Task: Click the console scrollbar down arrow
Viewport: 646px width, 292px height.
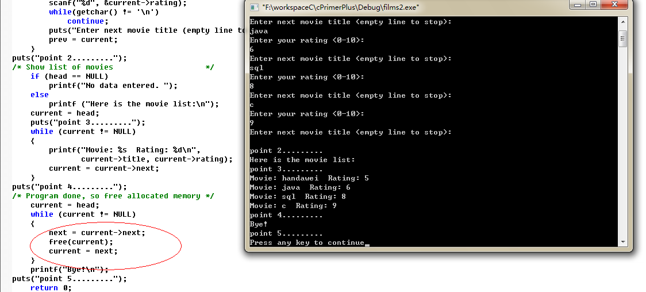Action: coord(622,242)
